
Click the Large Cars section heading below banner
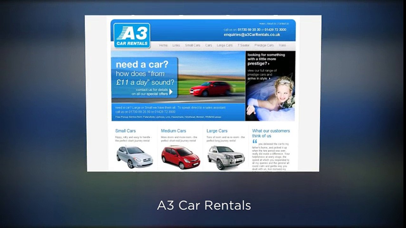(217, 131)
